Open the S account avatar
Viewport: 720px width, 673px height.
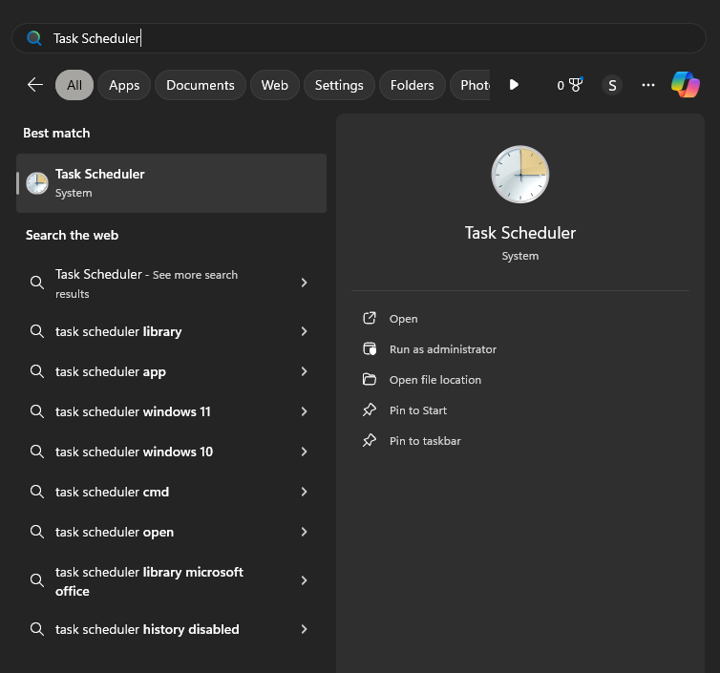click(612, 85)
